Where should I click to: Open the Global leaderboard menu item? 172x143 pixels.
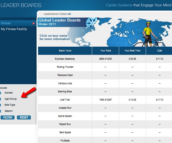pyautogui.click(x=18, y=23)
